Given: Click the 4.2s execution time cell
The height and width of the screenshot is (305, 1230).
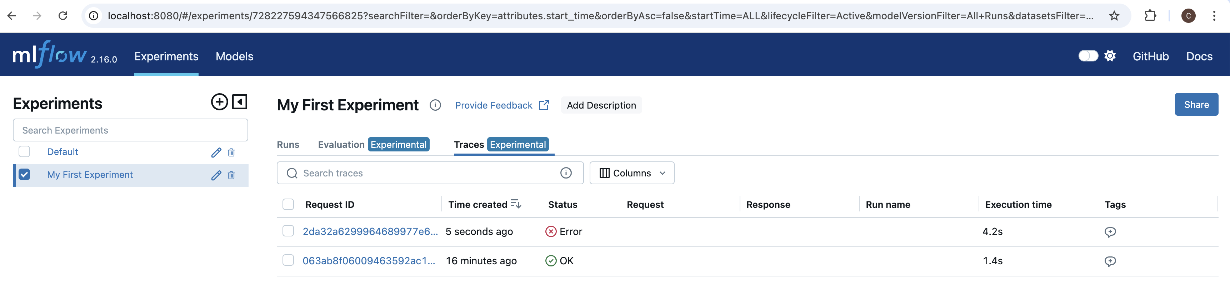Looking at the screenshot, I should (x=993, y=231).
